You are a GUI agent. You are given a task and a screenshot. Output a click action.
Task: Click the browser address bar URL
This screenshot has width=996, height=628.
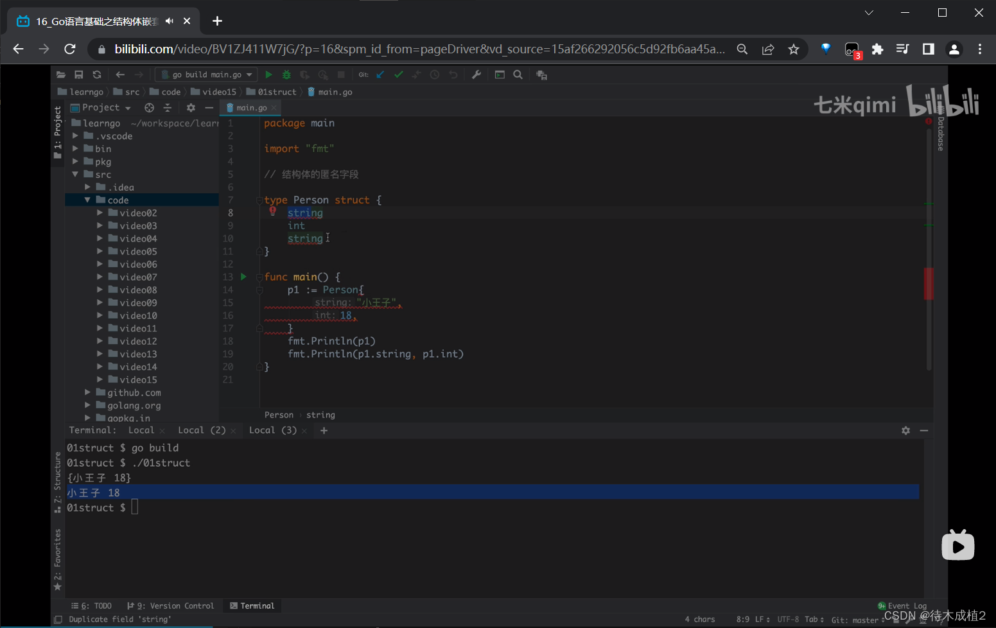(x=420, y=49)
